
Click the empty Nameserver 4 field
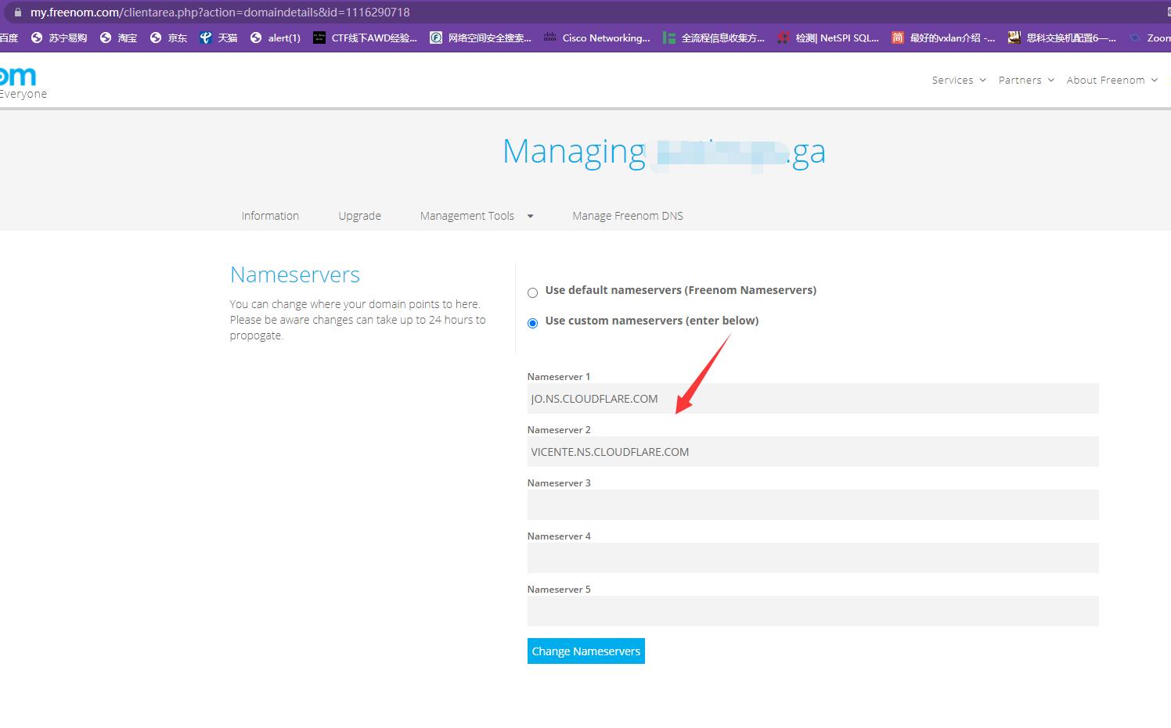(x=813, y=558)
